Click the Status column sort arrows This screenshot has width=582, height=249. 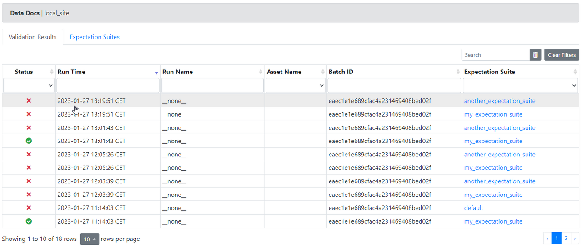52,72
